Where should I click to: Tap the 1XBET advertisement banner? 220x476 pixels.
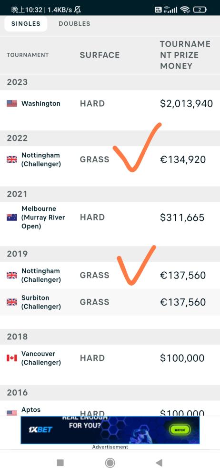click(x=110, y=430)
